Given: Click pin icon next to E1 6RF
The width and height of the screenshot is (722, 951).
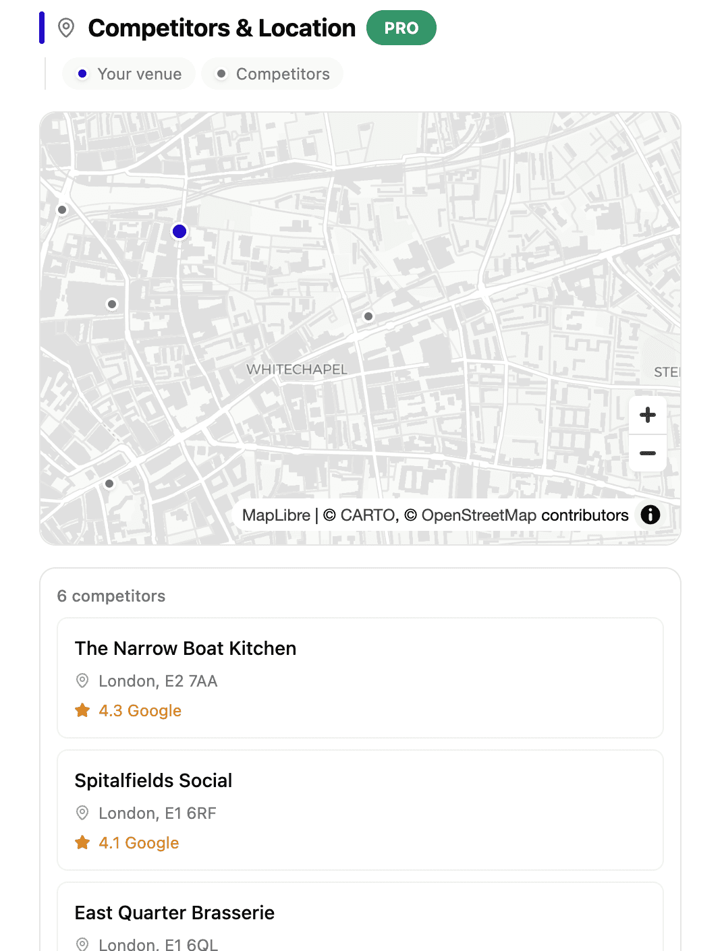Looking at the screenshot, I should tap(82, 813).
